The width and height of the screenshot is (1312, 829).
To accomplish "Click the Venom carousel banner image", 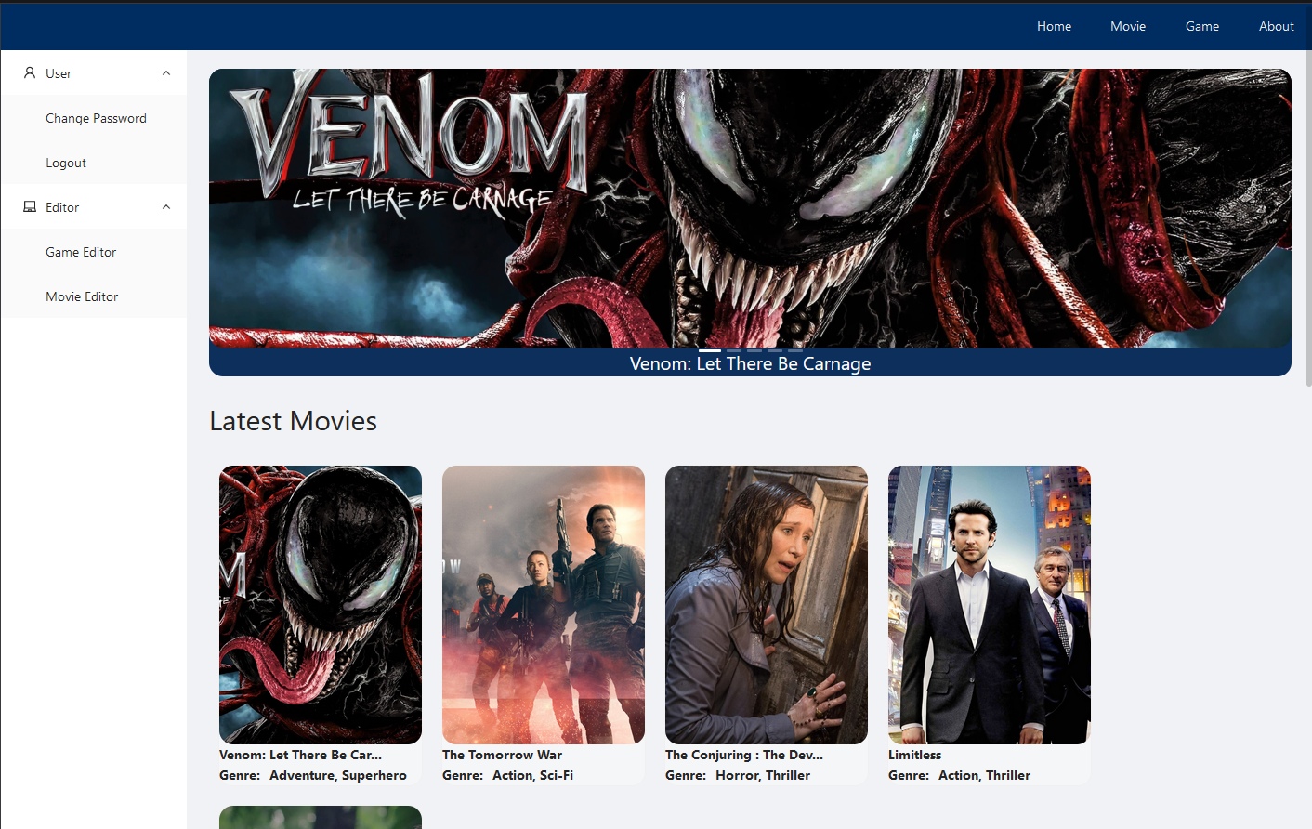I will (750, 208).
